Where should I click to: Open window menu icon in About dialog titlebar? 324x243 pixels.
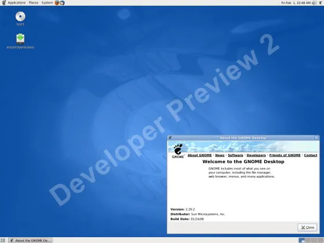click(x=170, y=138)
